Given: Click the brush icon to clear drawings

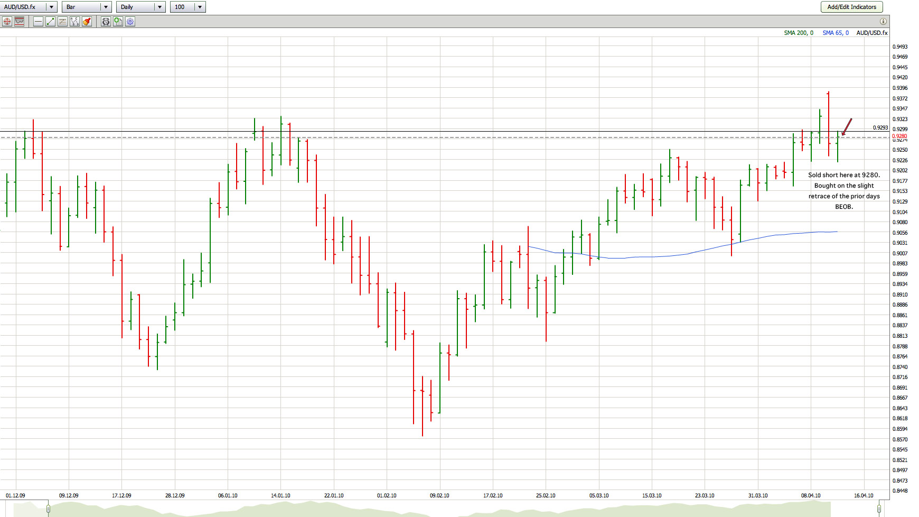Looking at the screenshot, I should point(87,22).
